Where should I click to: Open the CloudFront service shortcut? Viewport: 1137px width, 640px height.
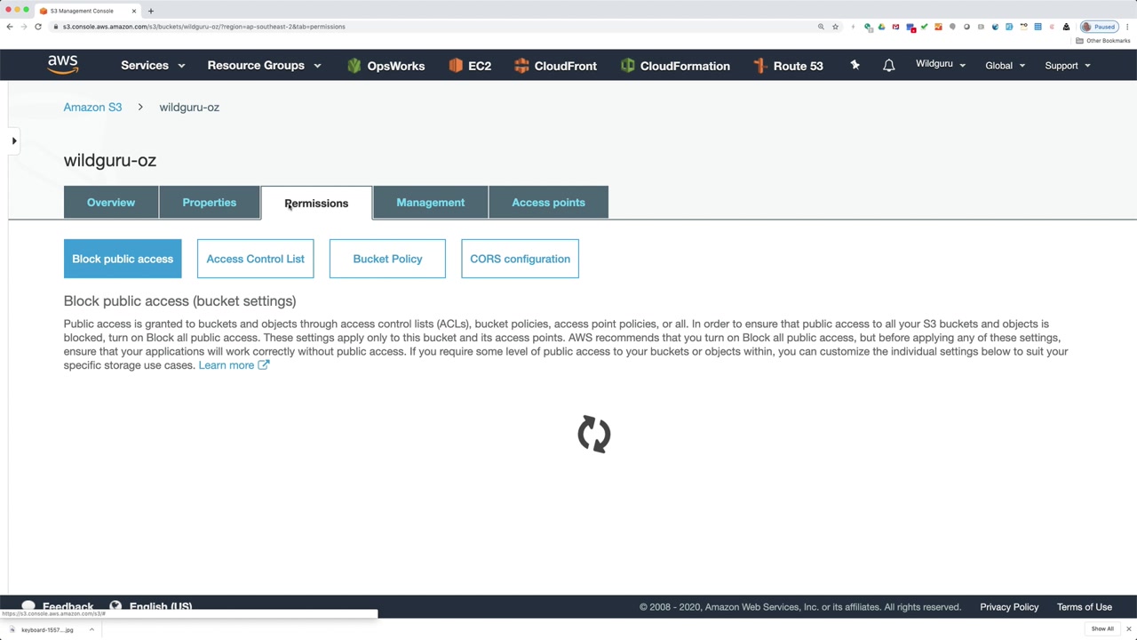click(x=555, y=66)
